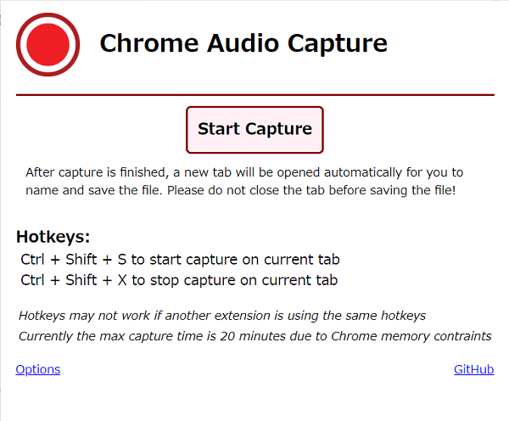Click the Ctrl + Shift + S start hotkey line
Screen dimensions: 509x421
tap(180, 260)
